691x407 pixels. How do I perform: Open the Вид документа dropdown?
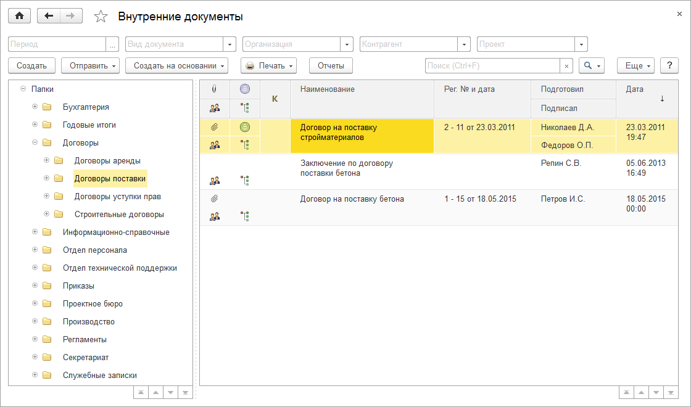click(x=230, y=44)
